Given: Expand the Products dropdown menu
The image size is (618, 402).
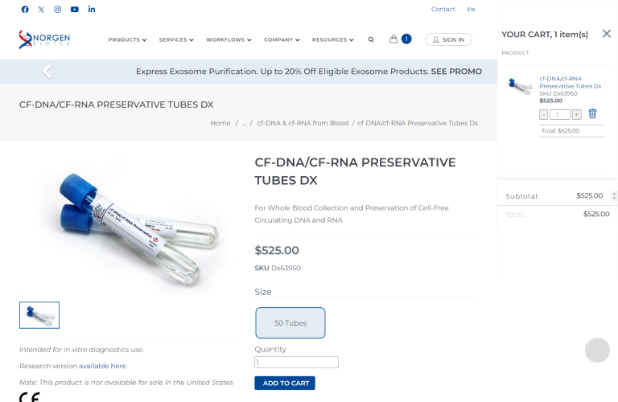Looking at the screenshot, I should tap(127, 39).
